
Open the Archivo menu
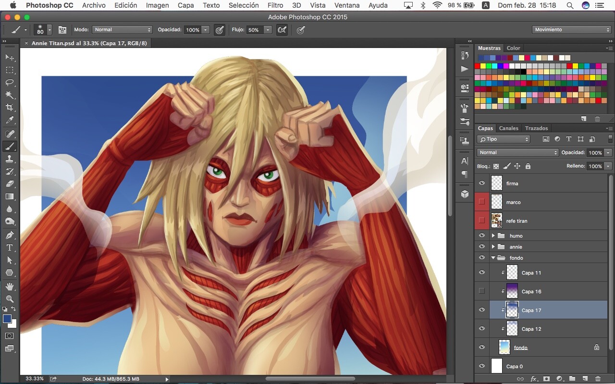pos(94,5)
